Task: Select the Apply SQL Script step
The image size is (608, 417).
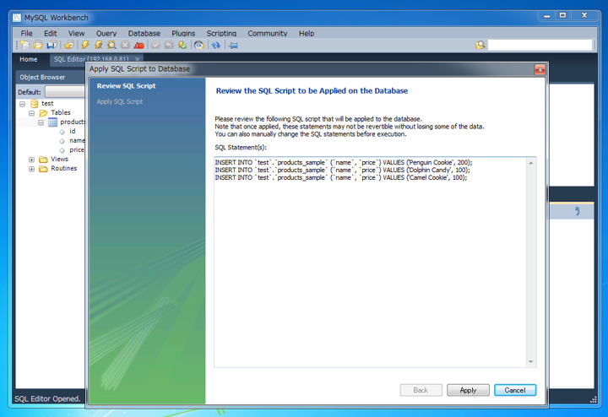Action: coord(119,101)
